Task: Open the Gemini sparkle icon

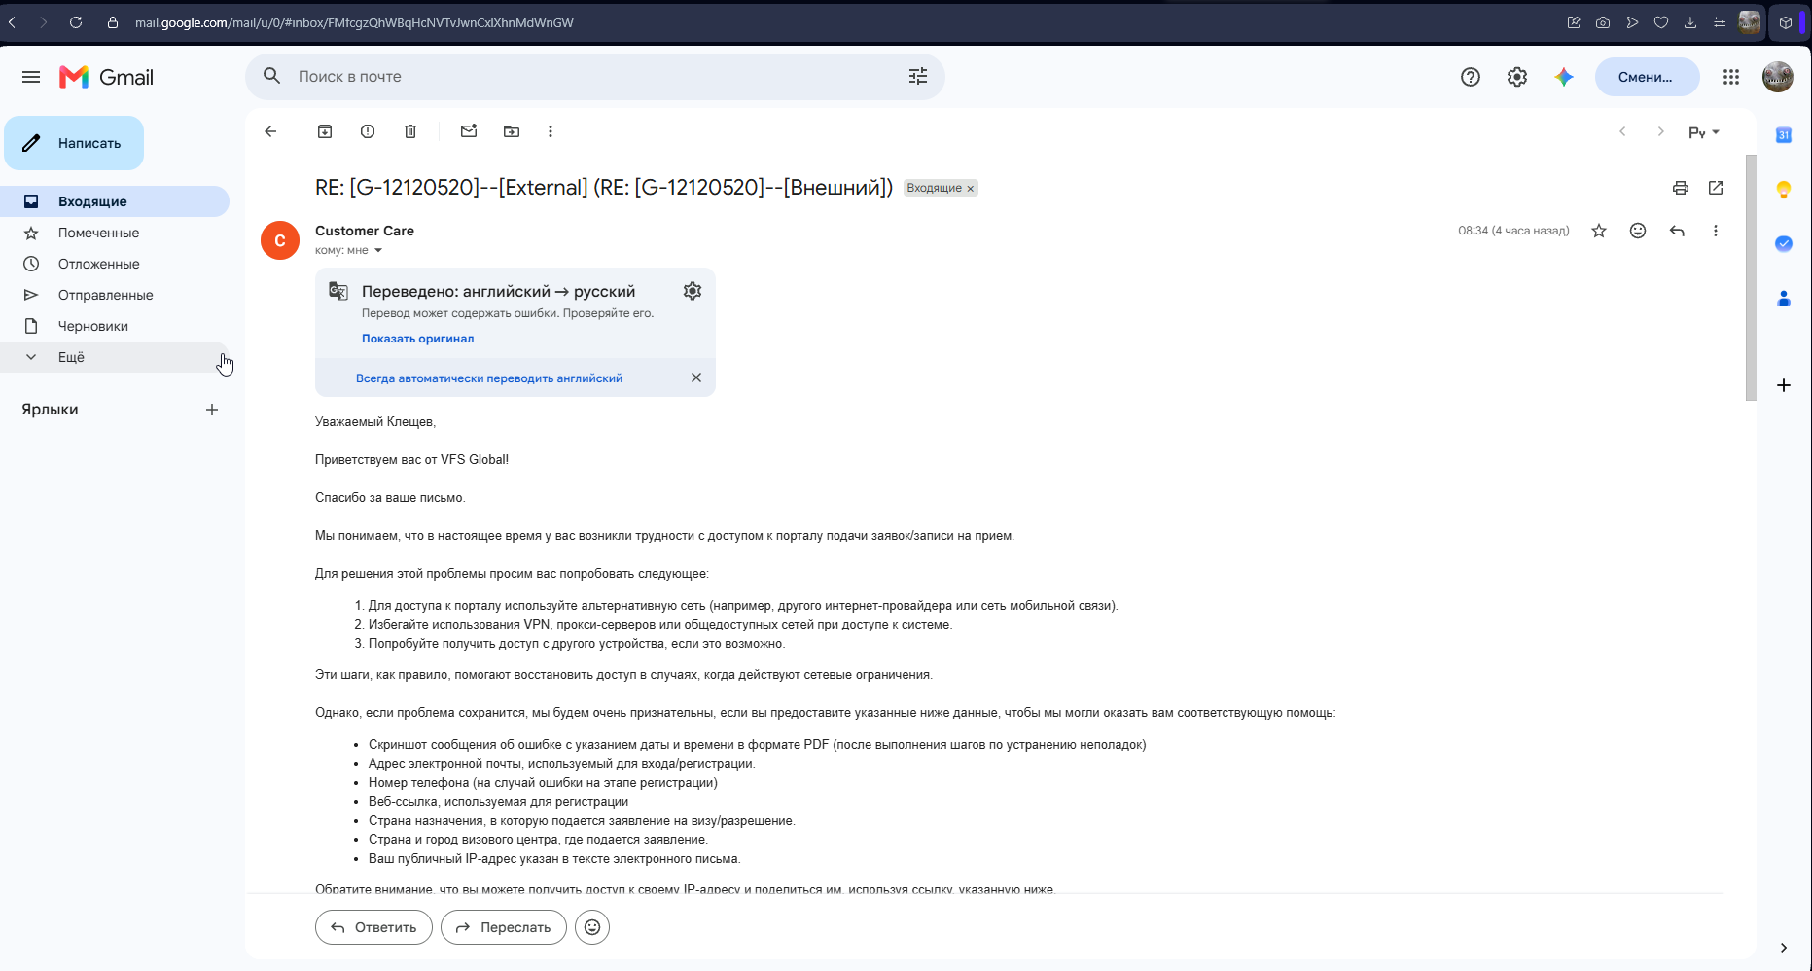Action: 1564,77
